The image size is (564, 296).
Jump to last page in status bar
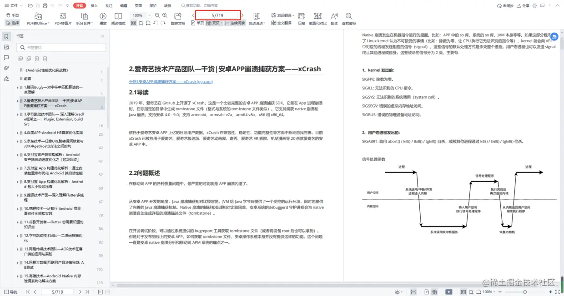87,292
